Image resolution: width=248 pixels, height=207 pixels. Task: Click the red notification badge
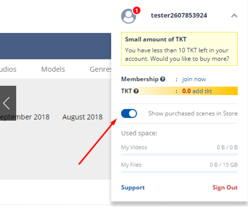[x=137, y=11]
